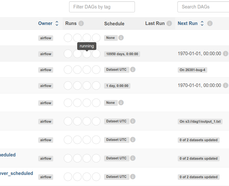229x186 pixels.
Task: Open DAG link ending in ever_scheduled
Action: 16,173
